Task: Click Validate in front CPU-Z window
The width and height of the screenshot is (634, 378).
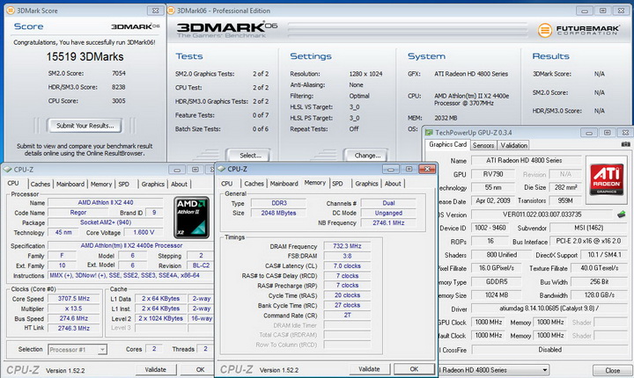Action: pyautogui.click(x=369, y=369)
